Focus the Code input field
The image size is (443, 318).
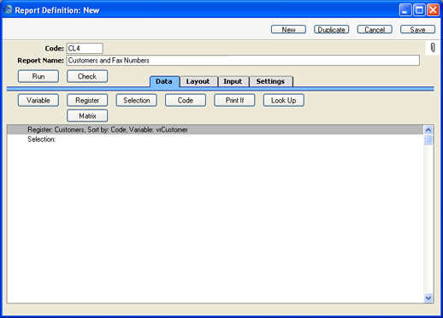click(85, 48)
